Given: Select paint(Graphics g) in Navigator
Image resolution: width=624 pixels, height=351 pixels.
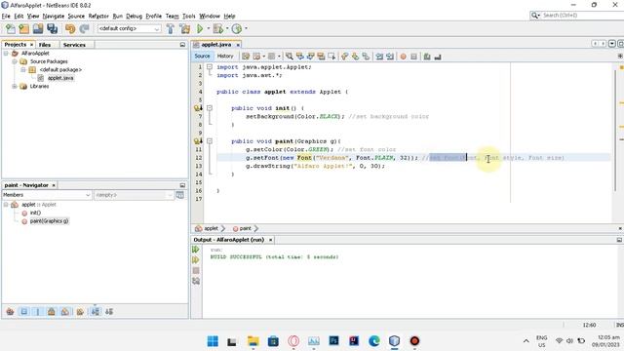Looking at the screenshot, I should pyautogui.click(x=49, y=221).
